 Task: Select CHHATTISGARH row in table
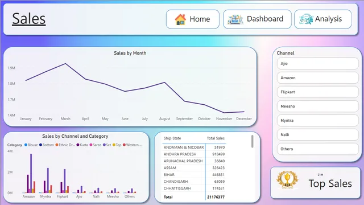click(194, 188)
